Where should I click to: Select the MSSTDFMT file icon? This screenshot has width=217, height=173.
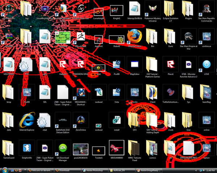point(9,65)
